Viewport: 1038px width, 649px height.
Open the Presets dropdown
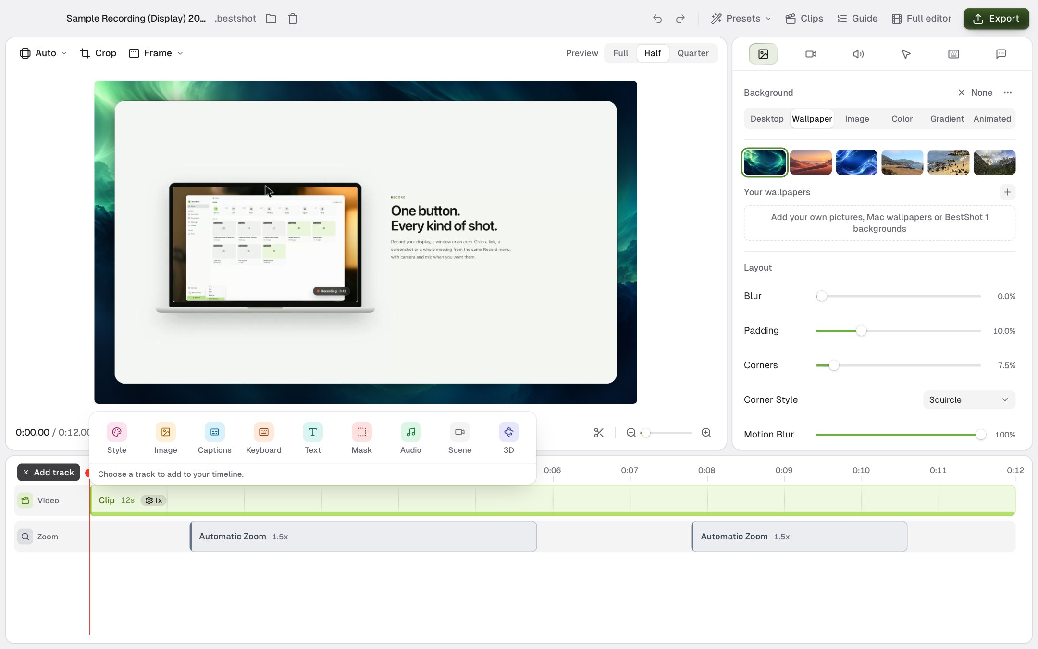coord(741,19)
